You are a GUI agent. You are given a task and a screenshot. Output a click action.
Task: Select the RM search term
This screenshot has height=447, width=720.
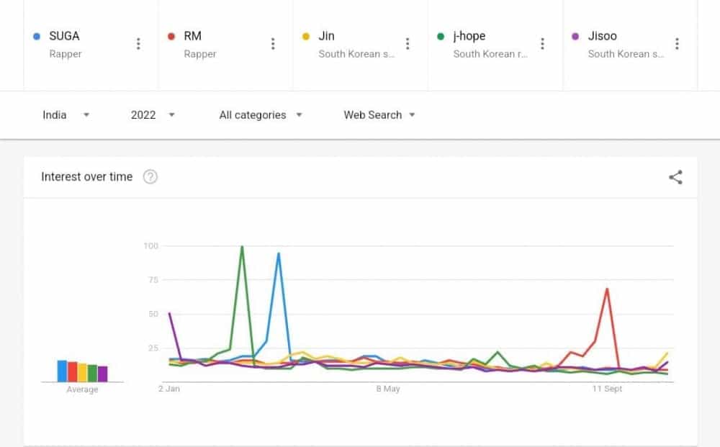(192, 36)
